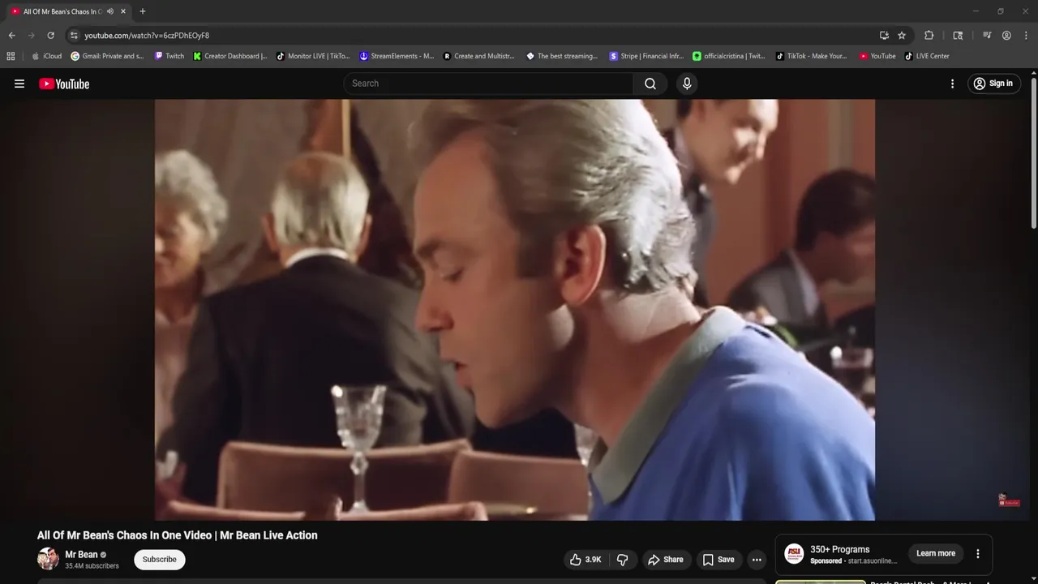Open the browser profile icon
1038x584 pixels.
[1006, 36]
